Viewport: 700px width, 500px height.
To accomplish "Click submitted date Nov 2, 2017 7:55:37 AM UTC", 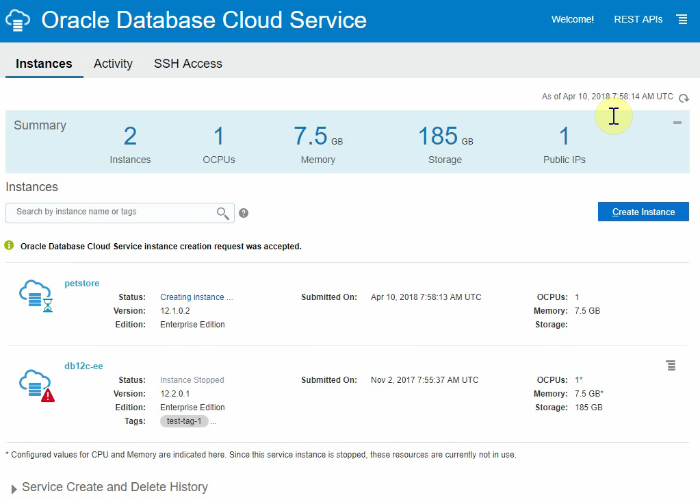I will point(424,380).
